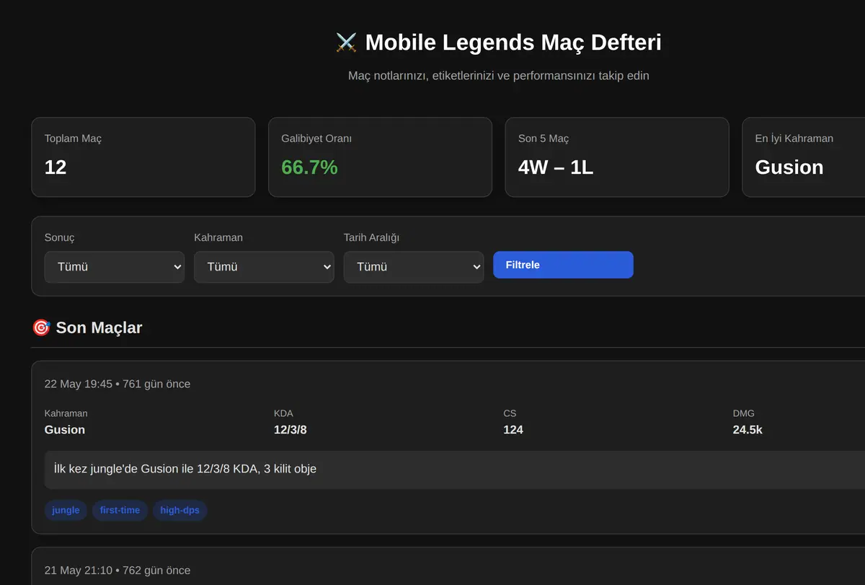Click the Gusion hero name in match card
This screenshot has height=585, width=865.
coord(65,430)
